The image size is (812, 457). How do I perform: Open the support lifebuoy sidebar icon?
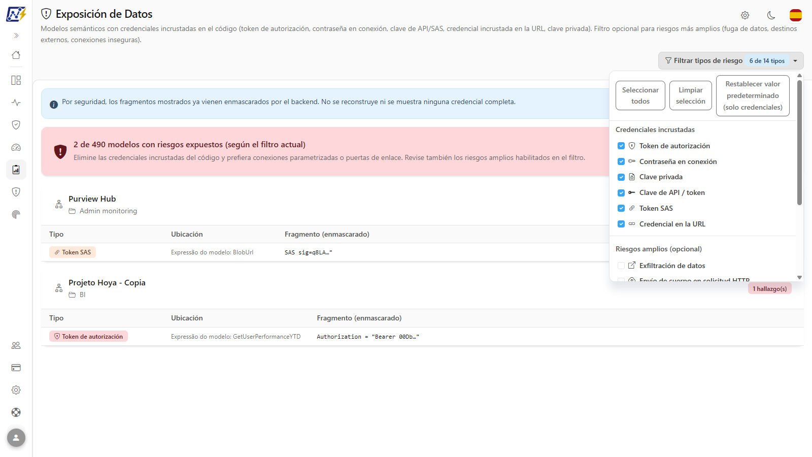tap(16, 412)
